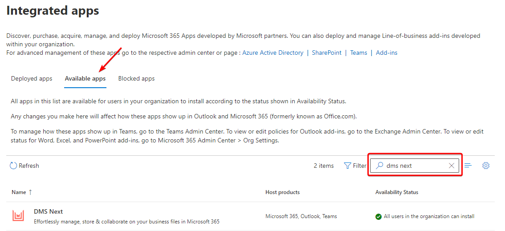Switch to the Deployed apps tab

(x=32, y=79)
